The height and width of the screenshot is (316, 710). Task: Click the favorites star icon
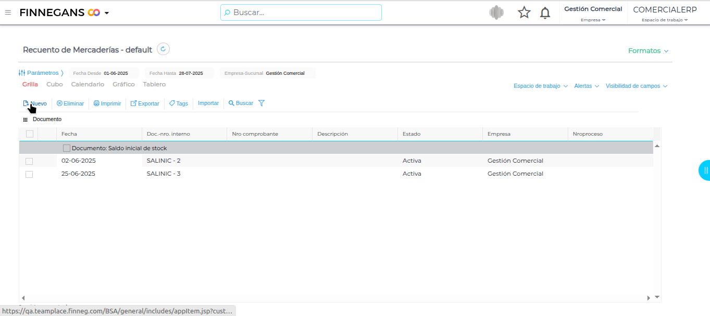pos(524,12)
